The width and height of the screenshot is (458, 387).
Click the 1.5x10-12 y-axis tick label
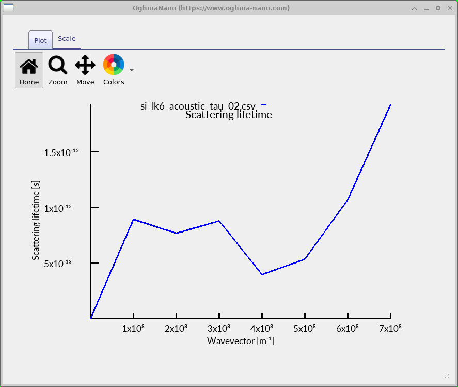[61, 152]
